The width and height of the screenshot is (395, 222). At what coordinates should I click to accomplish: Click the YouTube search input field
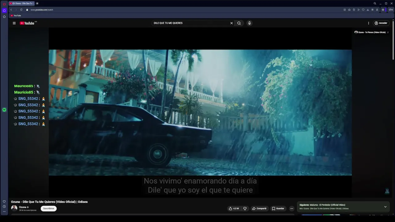191,23
